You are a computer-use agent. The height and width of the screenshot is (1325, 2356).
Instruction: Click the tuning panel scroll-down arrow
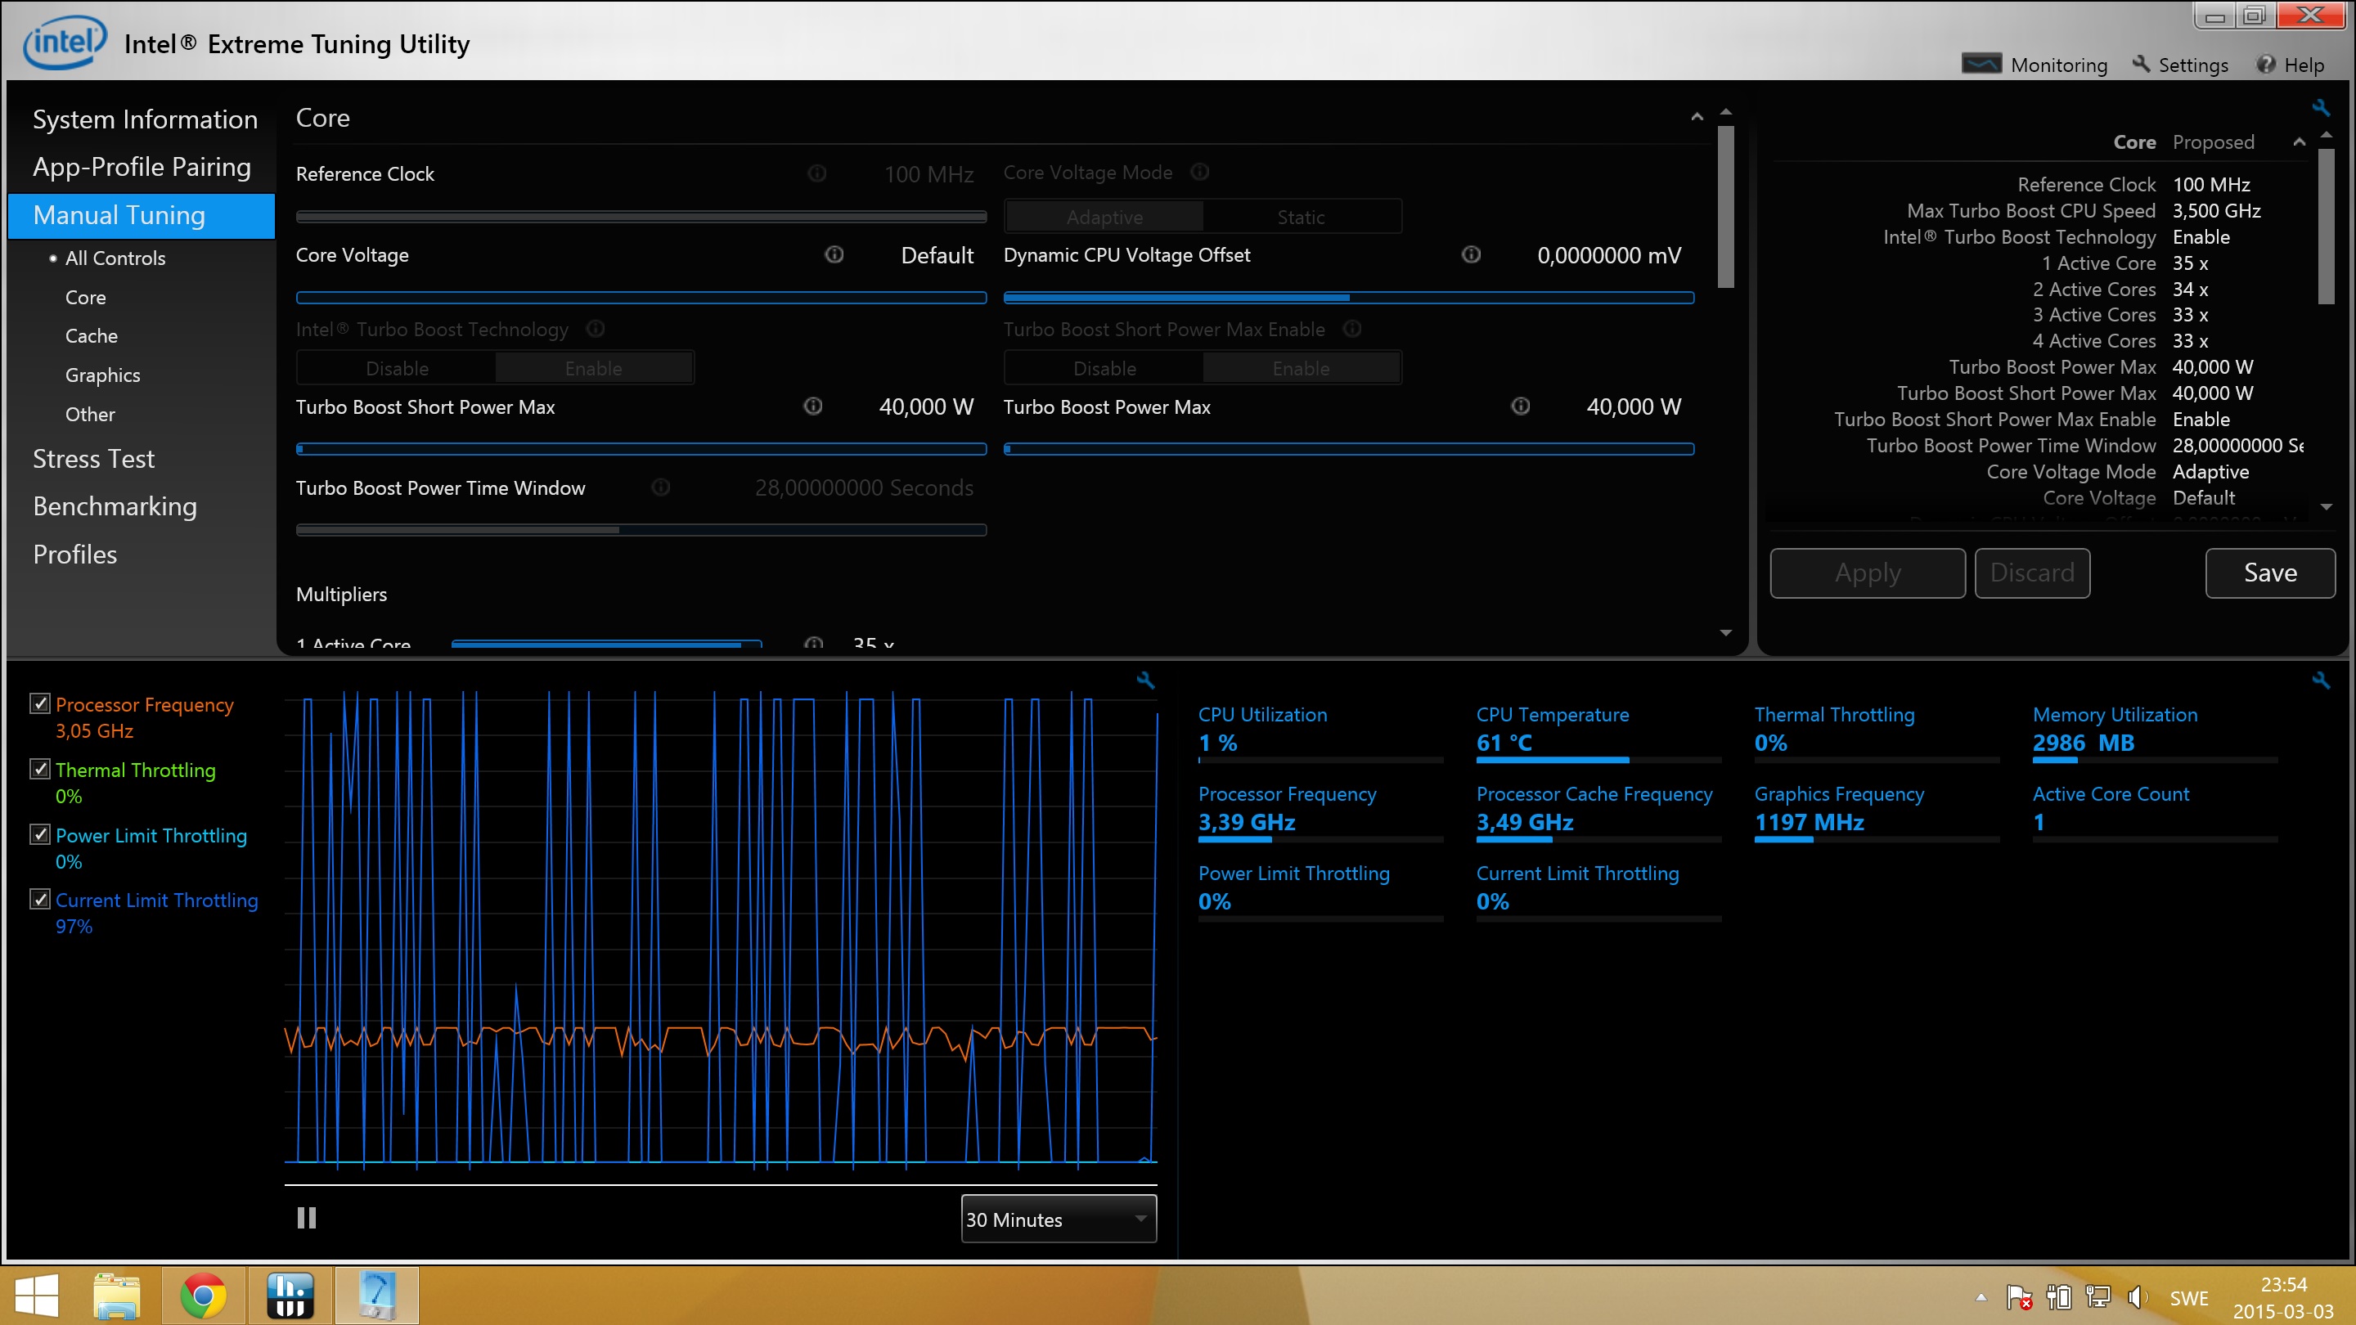pyautogui.click(x=1726, y=633)
